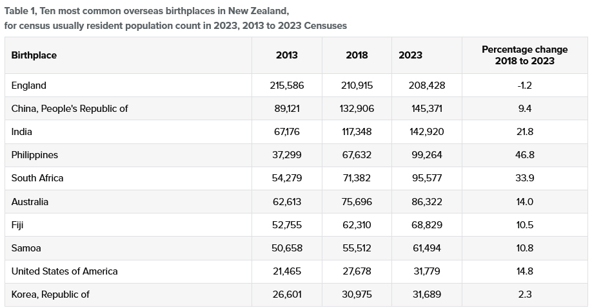Image resolution: width=592 pixels, height=308 pixels.
Task: Select India's 2023 value 142,920
Action: pos(427,132)
